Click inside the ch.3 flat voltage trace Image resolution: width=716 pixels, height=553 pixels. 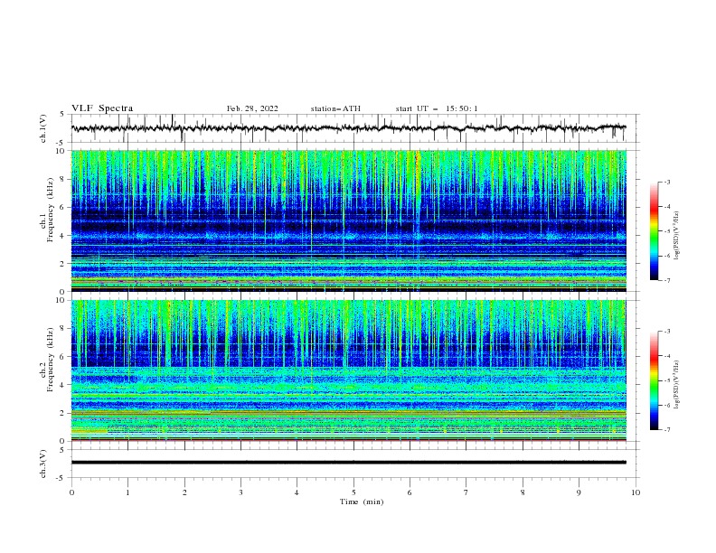tap(348, 463)
